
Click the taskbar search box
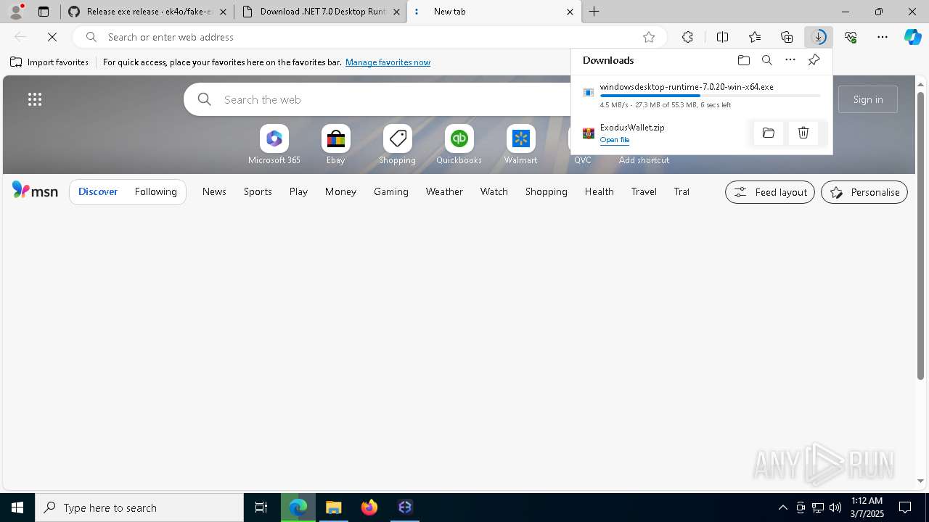pyautogui.click(x=139, y=507)
